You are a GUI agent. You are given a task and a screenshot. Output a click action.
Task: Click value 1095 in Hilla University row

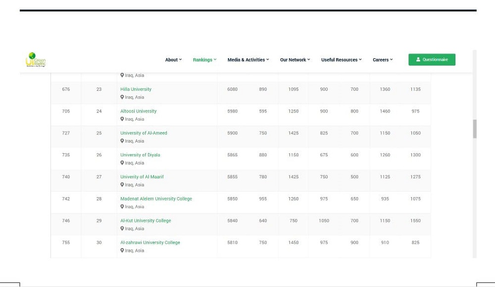coord(293,89)
